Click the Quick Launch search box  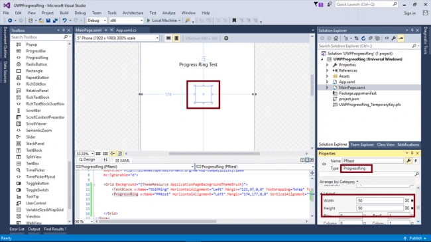pyautogui.click(x=367, y=5)
